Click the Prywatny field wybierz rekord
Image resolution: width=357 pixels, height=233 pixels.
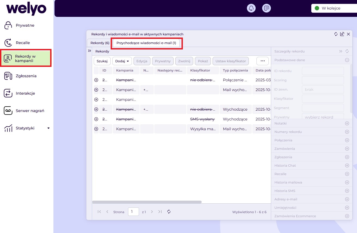(323, 116)
